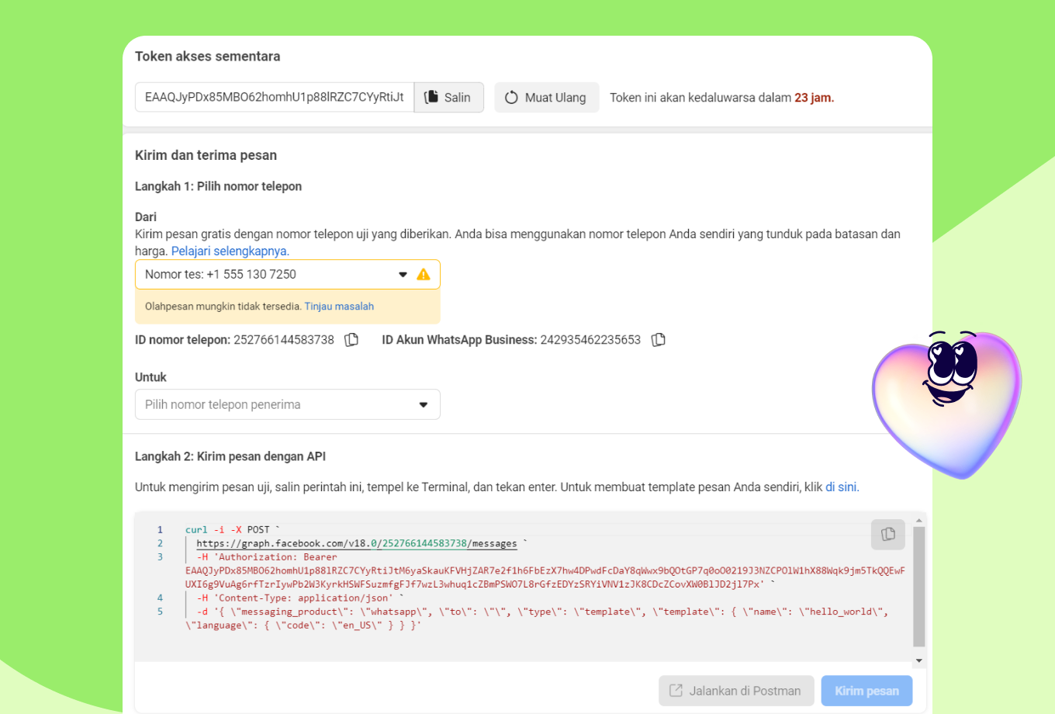Screen dimensions: 1055x714
Task: Click the Content-Type header code line
Action: click(x=301, y=598)
